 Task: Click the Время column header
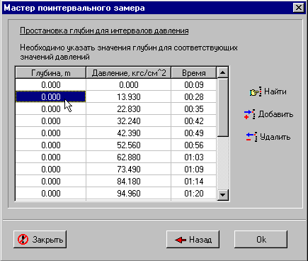tap(194, 73)
